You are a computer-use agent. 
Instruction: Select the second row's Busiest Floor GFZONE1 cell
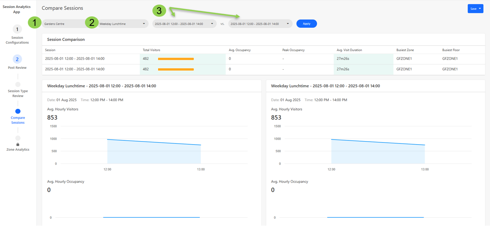point(451,69)
